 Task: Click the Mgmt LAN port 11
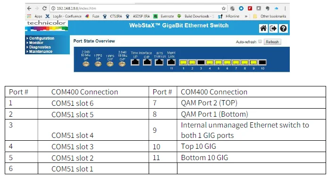pyautogui.click(x=171, y=62)
